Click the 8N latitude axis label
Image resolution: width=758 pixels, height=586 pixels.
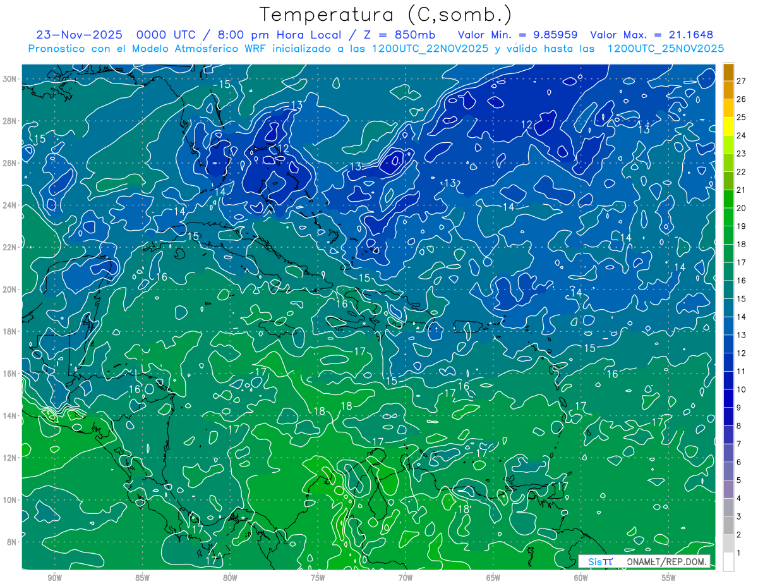pos(12,542)
